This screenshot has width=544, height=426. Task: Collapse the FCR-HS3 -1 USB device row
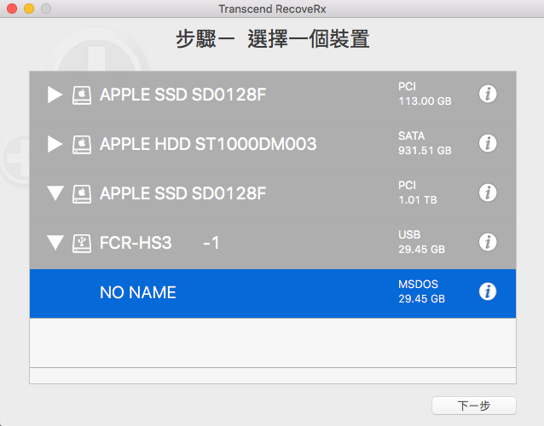55,243
